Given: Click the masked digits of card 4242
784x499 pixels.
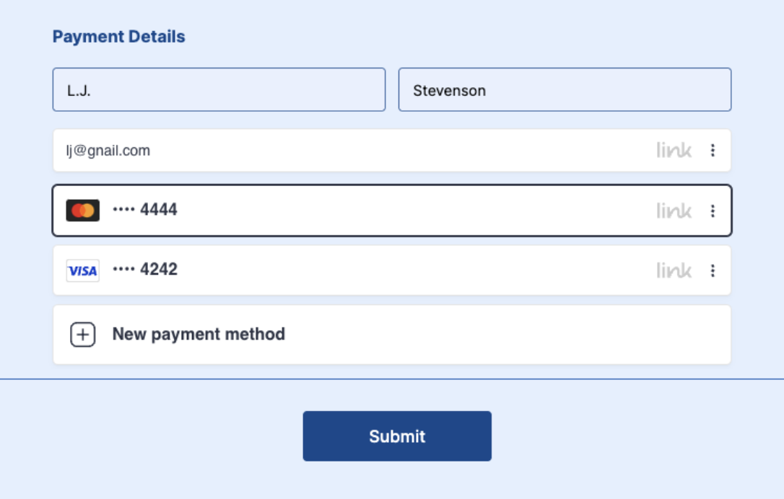Looking at the screenshot, I should click(145, 270).
